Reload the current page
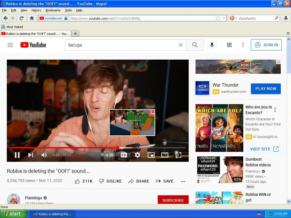This screenshot has width=291, height=218. point(21,18)
